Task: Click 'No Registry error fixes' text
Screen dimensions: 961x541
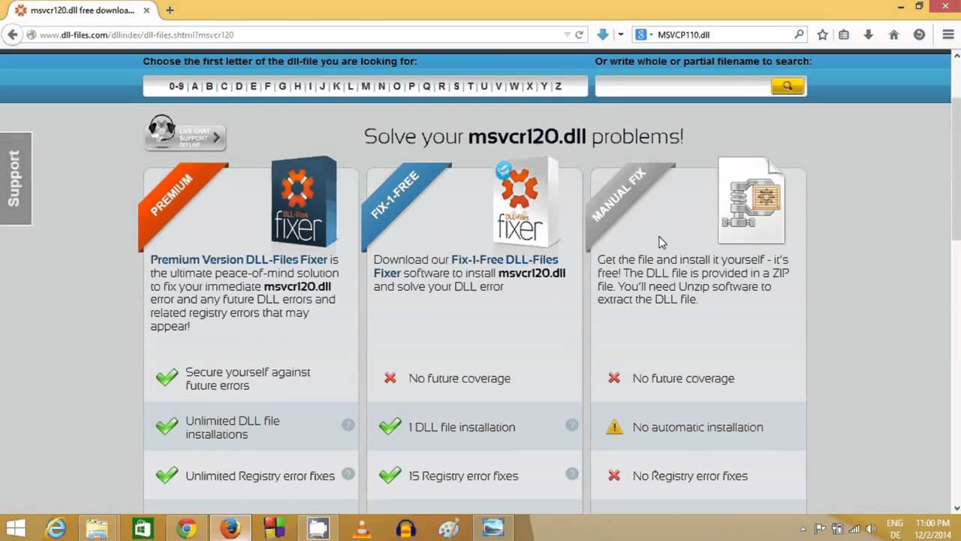Action: point(690,476)
